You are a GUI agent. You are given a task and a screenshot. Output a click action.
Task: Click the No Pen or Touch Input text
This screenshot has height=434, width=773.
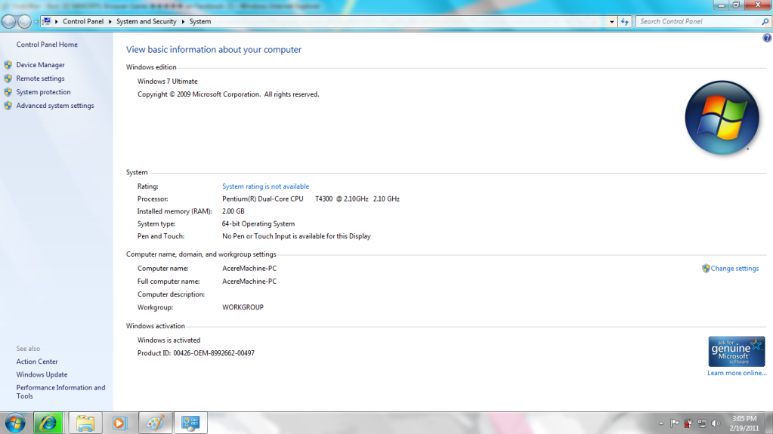click(296, 236)
